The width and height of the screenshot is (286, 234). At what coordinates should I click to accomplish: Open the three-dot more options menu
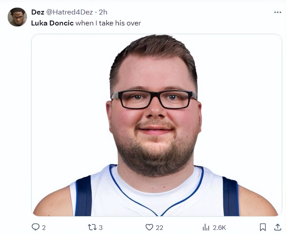[277, 12]
